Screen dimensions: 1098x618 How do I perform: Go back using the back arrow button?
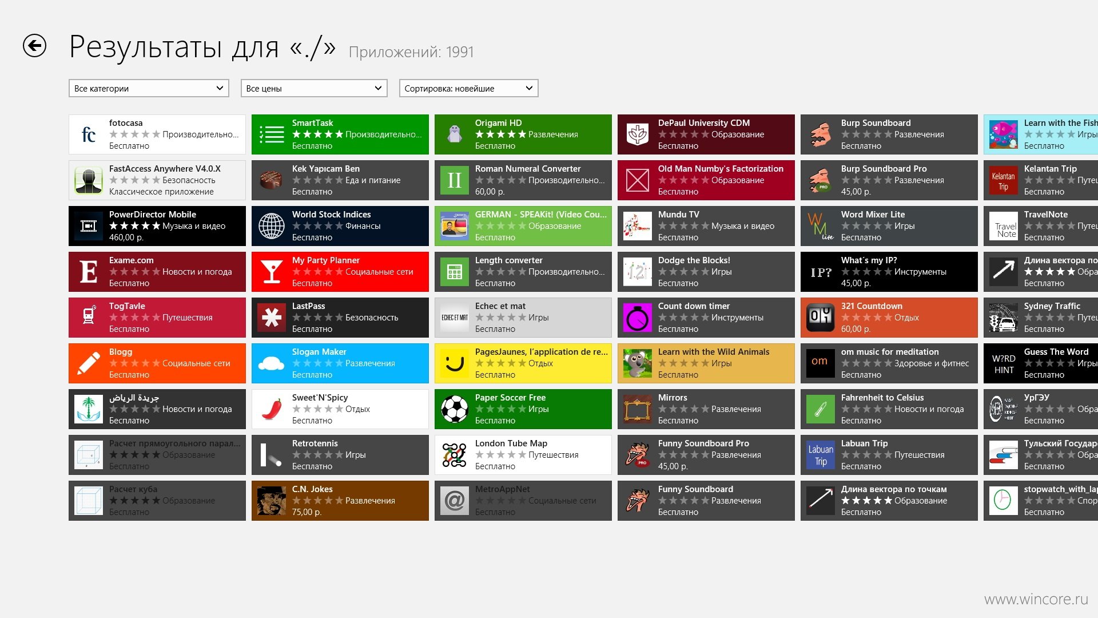[34, 46]
